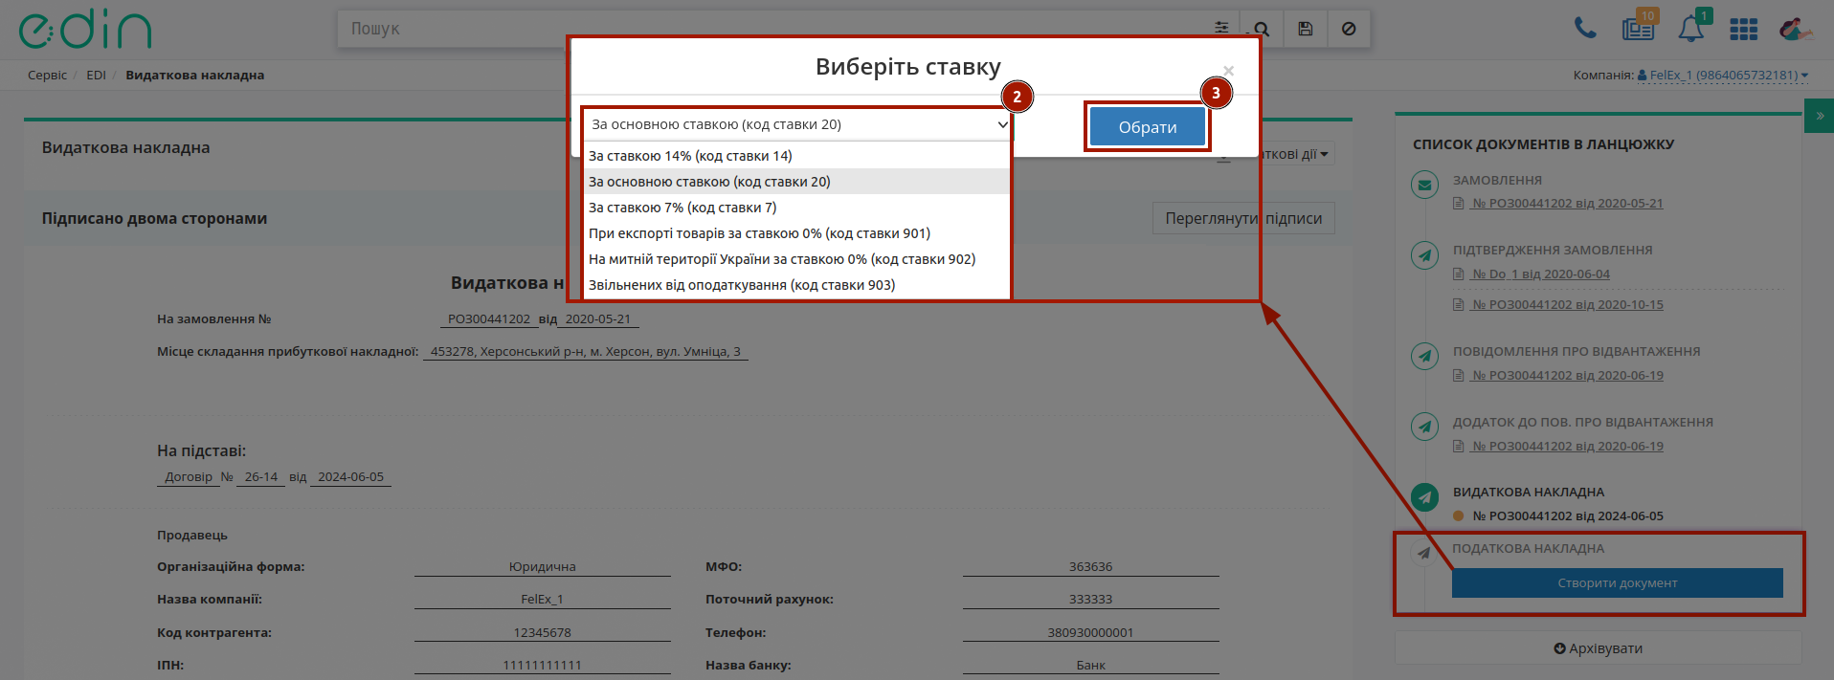Image resolution: width=1834 pixels, height=680 pixels.
Task: Collapse the side panel with green arrow
Action: [x=1819, y=116]
